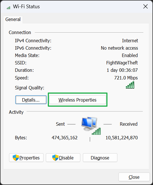153x185 pixels.
Task: Disable the Wi-Fi adapter
Action: 63,158
